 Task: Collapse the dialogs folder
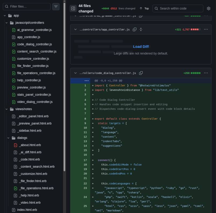(x=8, y=138)
